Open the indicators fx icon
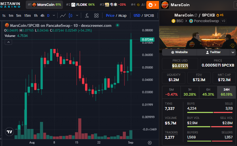This screenshot has width=237, height=146. pos(87,16)
